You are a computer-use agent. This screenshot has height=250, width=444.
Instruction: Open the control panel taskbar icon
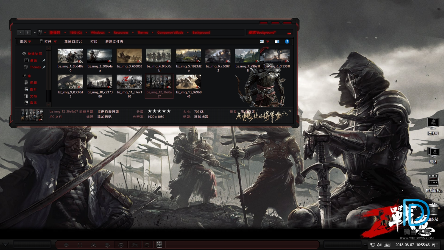[159, 245]
